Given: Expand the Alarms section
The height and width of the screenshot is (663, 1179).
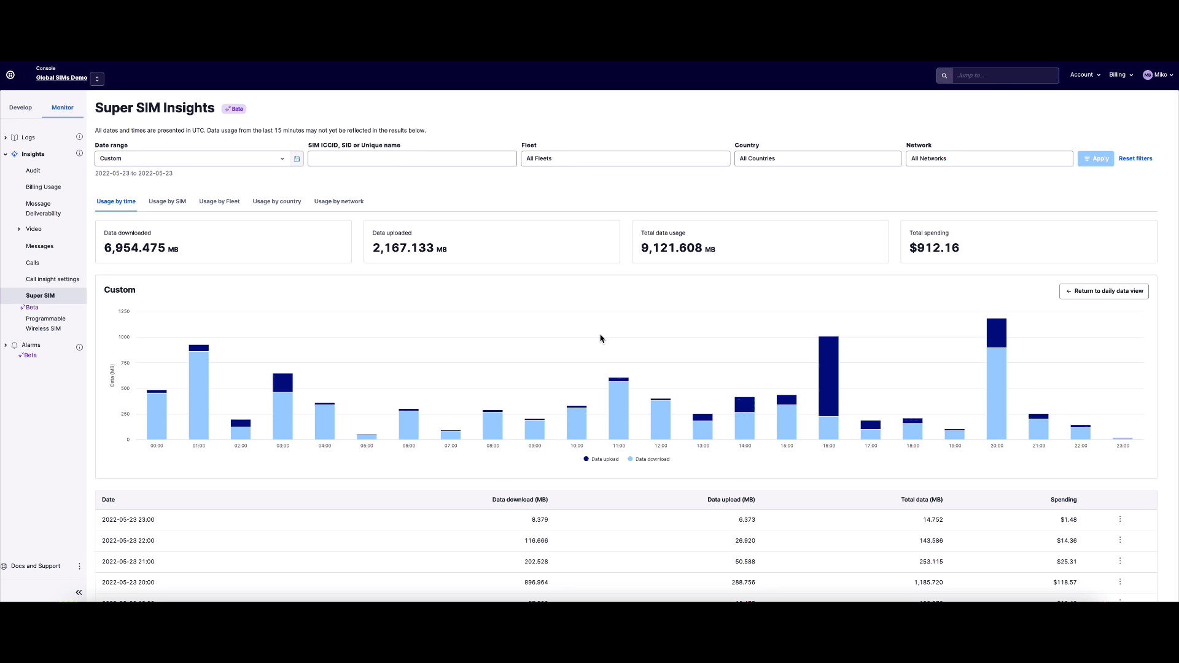Looking at the screenshot, I should point(6,345).
